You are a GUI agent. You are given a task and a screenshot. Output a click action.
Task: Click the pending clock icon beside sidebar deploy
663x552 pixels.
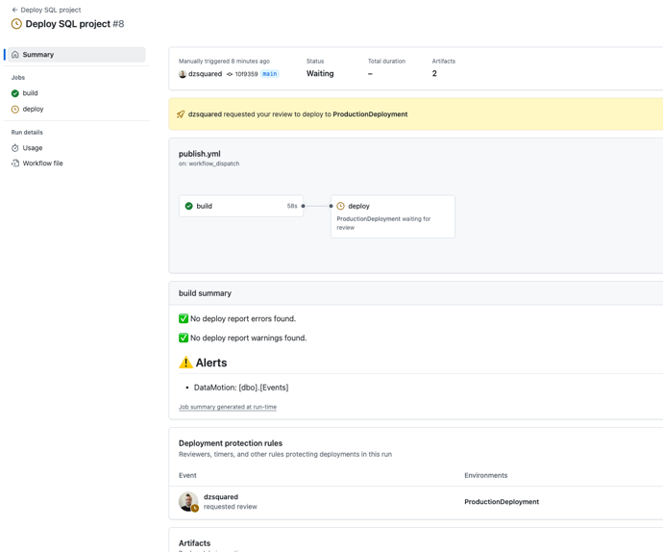click(x=15, y=110)
